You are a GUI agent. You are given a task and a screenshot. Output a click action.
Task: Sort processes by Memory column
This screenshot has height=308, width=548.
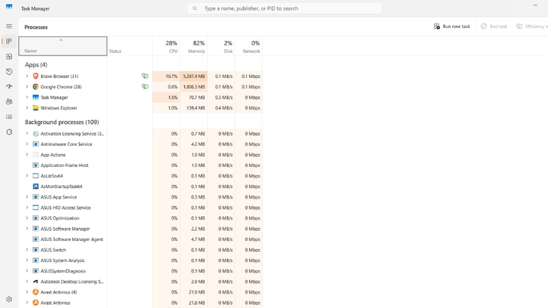[194, 46]
